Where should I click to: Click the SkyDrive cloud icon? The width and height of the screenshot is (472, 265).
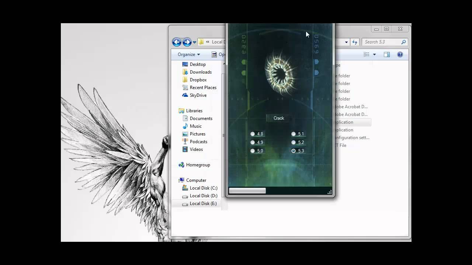click(x=185, y=95)
